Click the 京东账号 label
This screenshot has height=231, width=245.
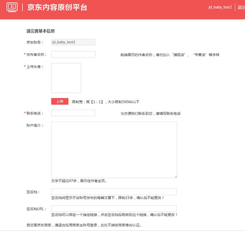click(35, 42)
